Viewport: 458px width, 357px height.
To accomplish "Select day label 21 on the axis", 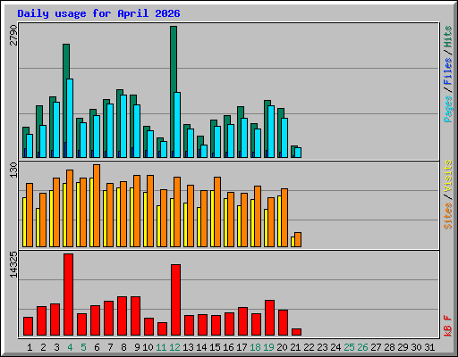I will pos(295,347).
